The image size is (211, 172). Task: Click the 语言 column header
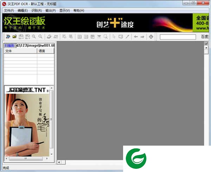45,51
